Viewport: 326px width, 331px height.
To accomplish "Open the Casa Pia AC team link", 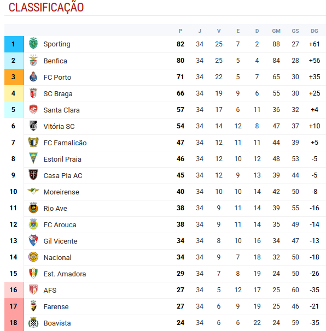I will [63, 176].
